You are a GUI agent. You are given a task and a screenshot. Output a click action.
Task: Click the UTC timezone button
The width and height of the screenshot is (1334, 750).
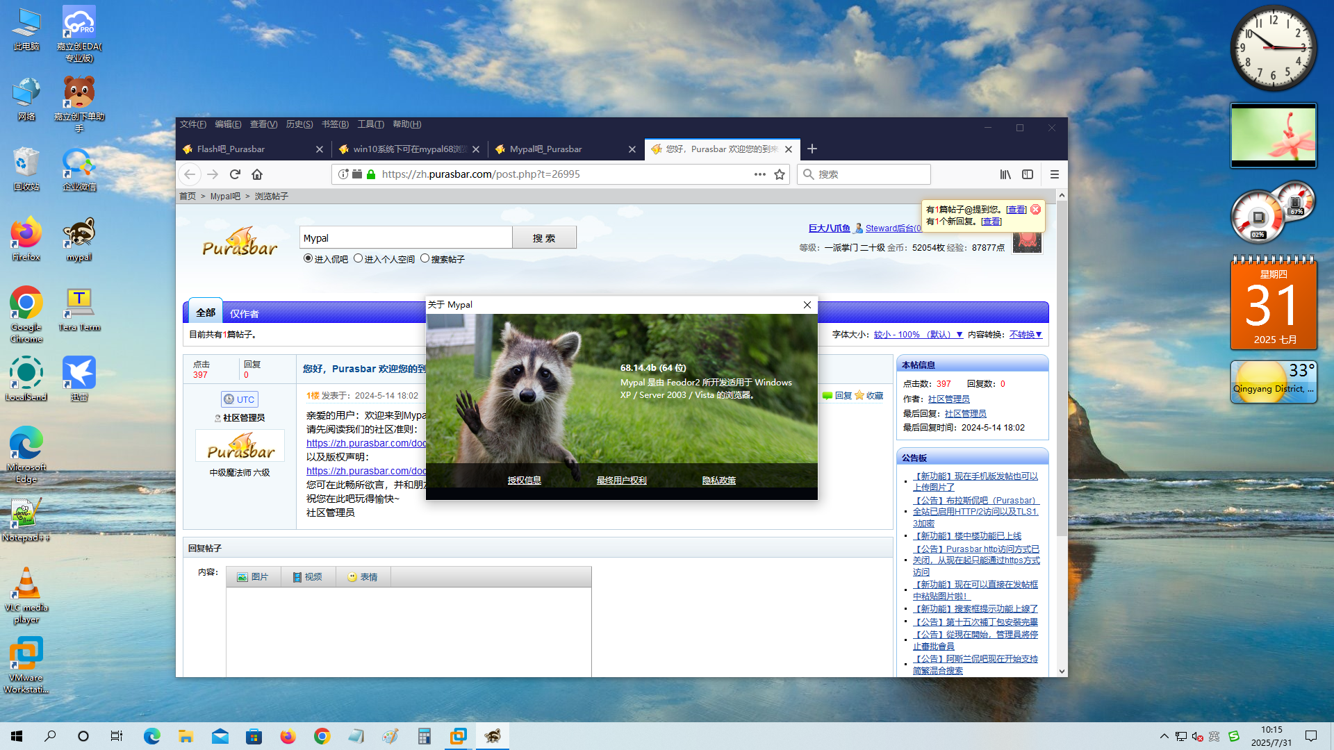click(x=240, y=399)
